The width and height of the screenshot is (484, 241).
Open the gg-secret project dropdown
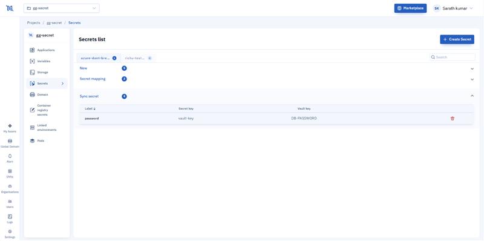tap(62, 8)
